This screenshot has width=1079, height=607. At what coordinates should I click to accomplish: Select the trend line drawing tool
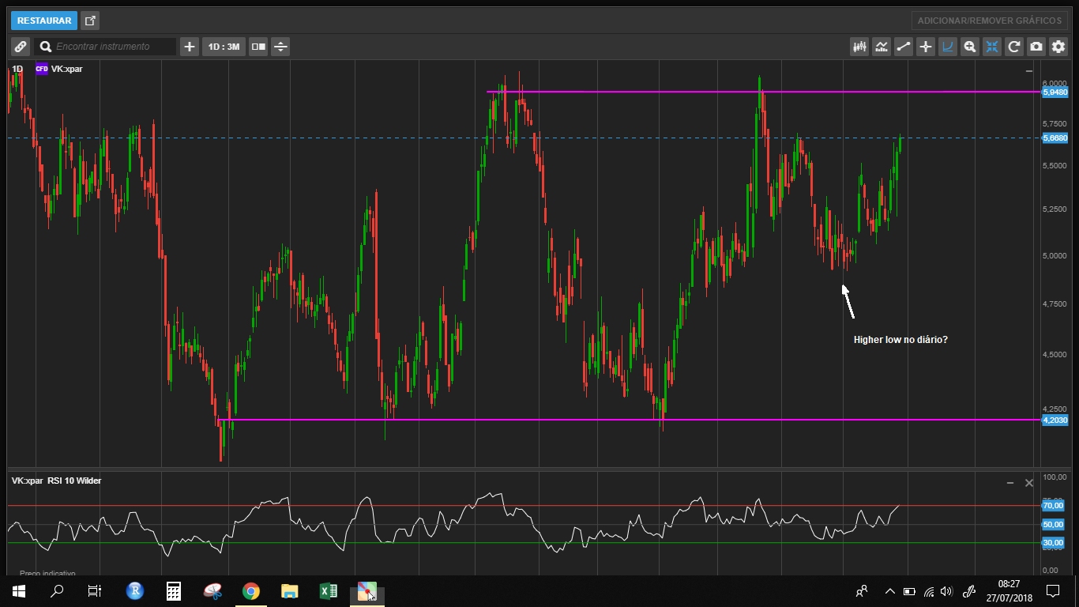[x=904, y=47]
